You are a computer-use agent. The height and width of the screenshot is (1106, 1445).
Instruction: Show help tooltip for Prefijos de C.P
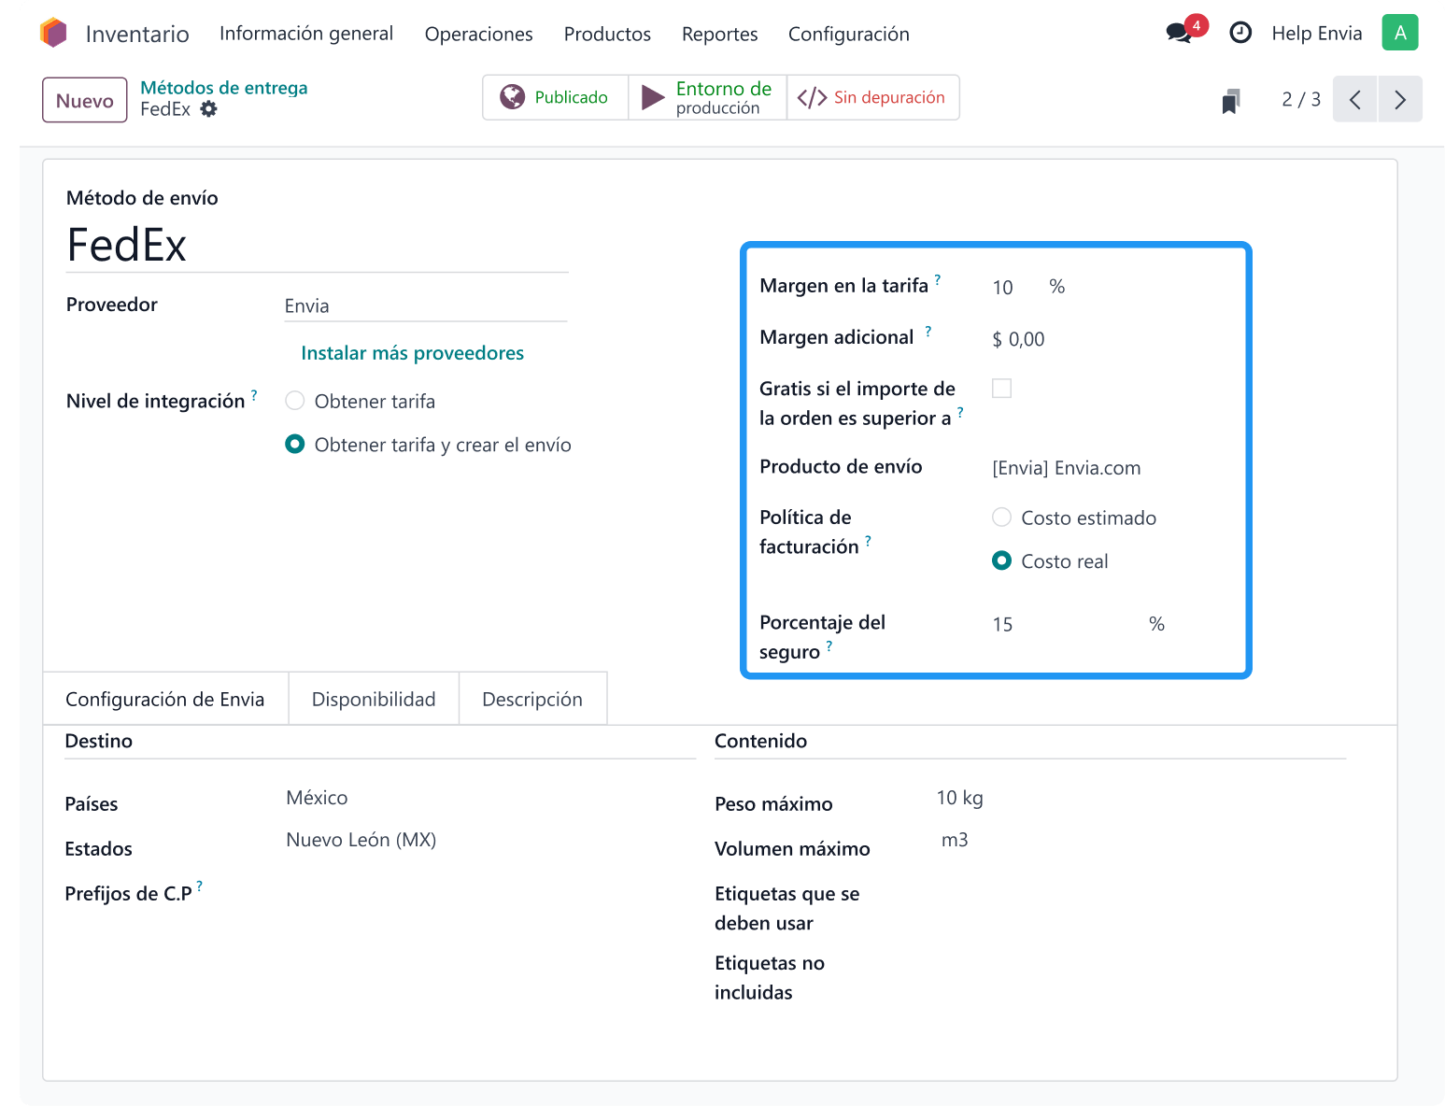(x=200, y=886)
